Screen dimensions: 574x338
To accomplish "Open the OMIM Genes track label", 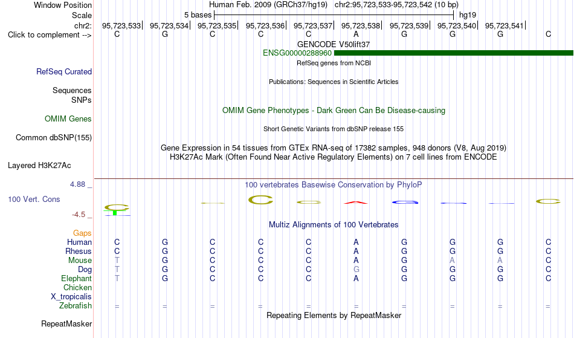I will tap(68, 119).
